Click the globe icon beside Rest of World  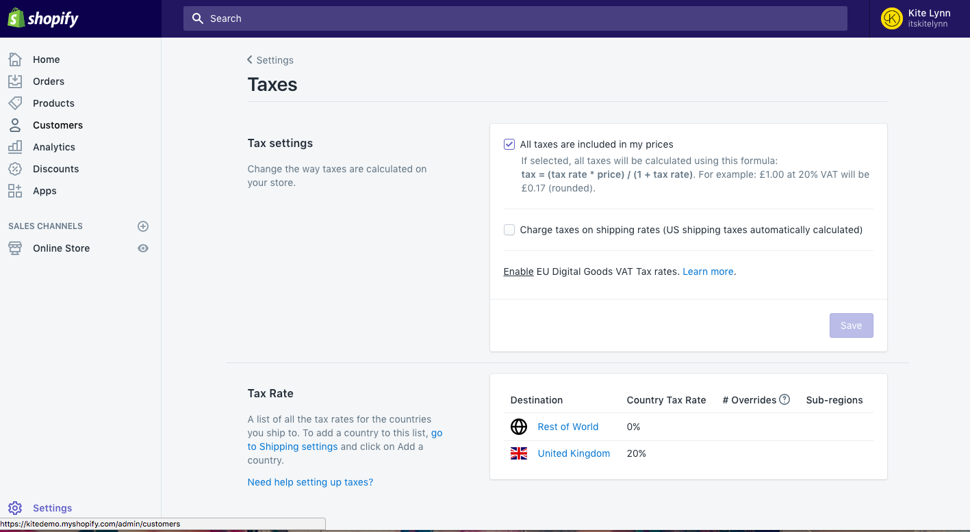[x=519, y=427]
